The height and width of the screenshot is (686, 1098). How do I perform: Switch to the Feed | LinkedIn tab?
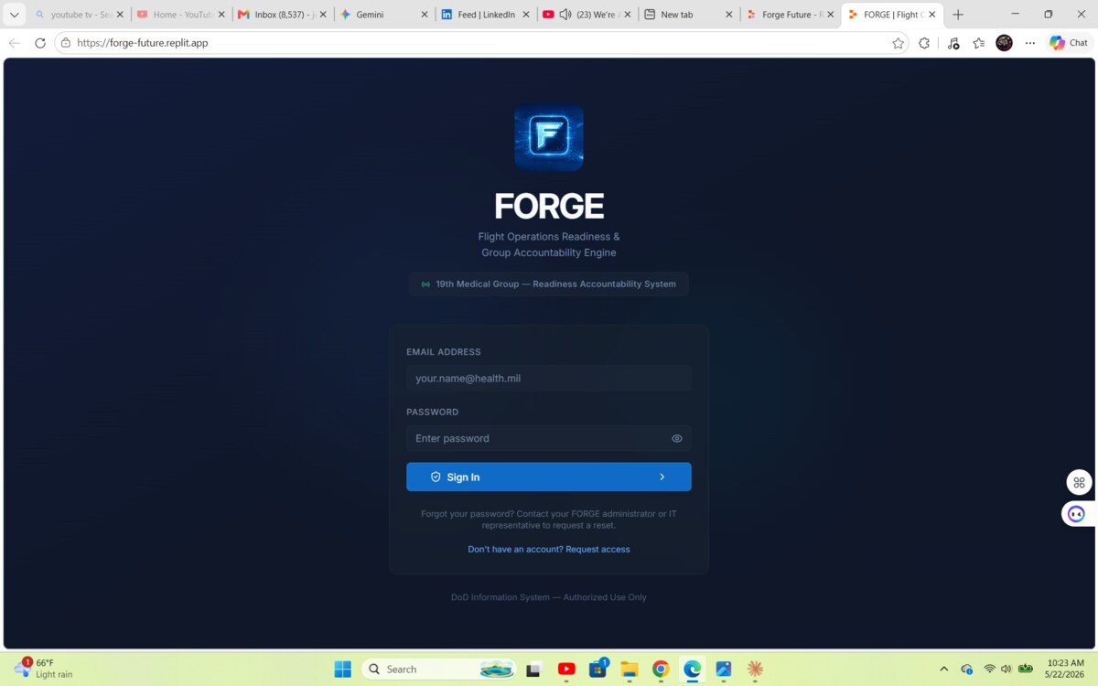tap(483, 15)
